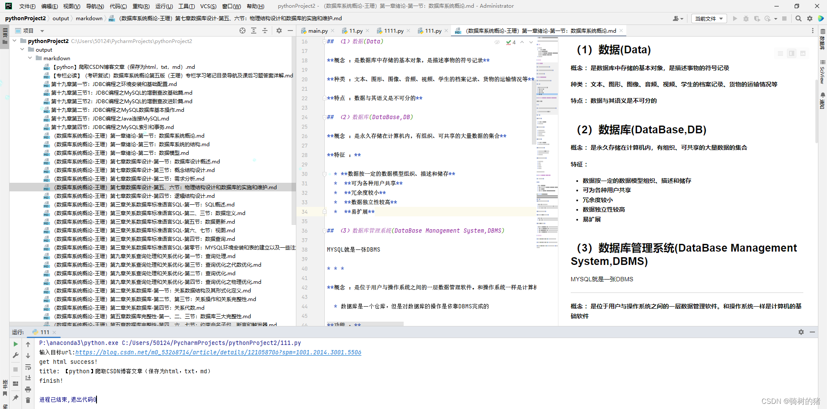The image size is (827, 409).
Task: Click the restore layout icon in run panel
Action: 16,384
